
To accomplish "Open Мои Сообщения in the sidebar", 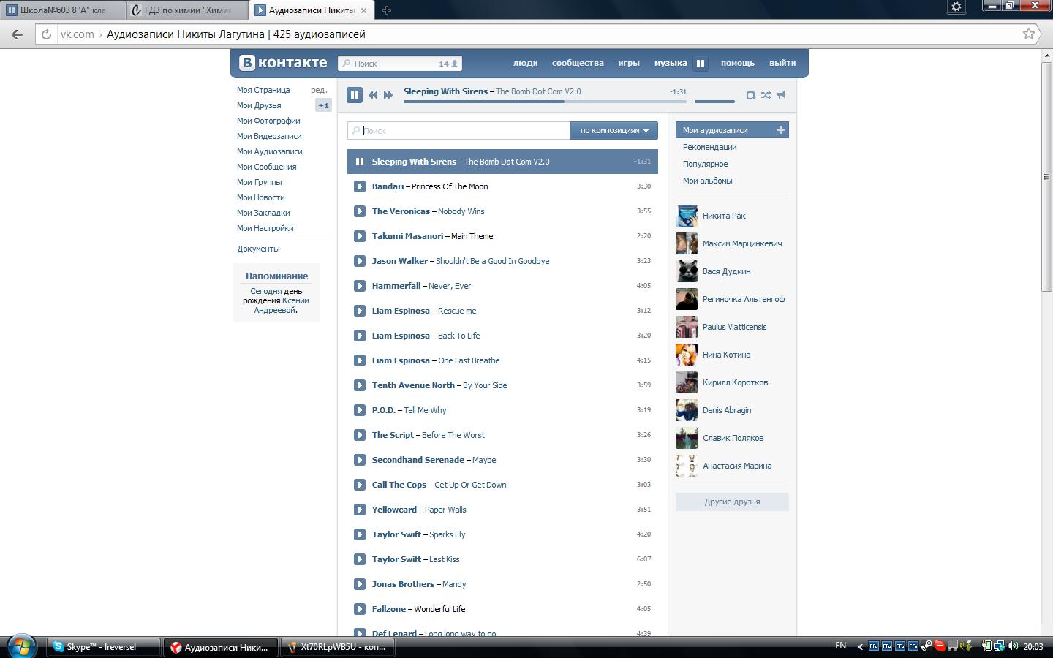I will [266, 167].
